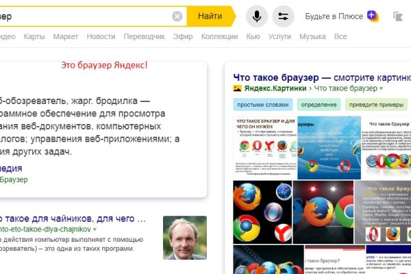The image size is (411, 274).
Task: Expand the arrow after dlya-chajnikov URL
Action: coord(95,229)
